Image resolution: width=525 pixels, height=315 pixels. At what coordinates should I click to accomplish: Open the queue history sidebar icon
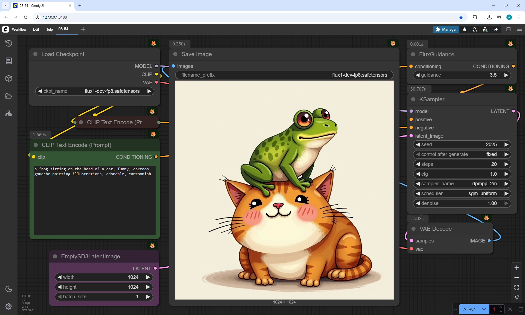9,43
